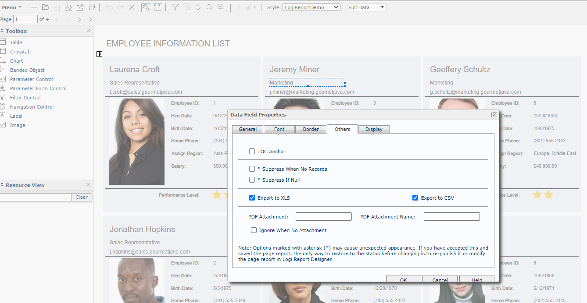Select the Crosstab component in the Toolbox
The height and width of the screenshot is (303, 587).
(x=21, y=51)
